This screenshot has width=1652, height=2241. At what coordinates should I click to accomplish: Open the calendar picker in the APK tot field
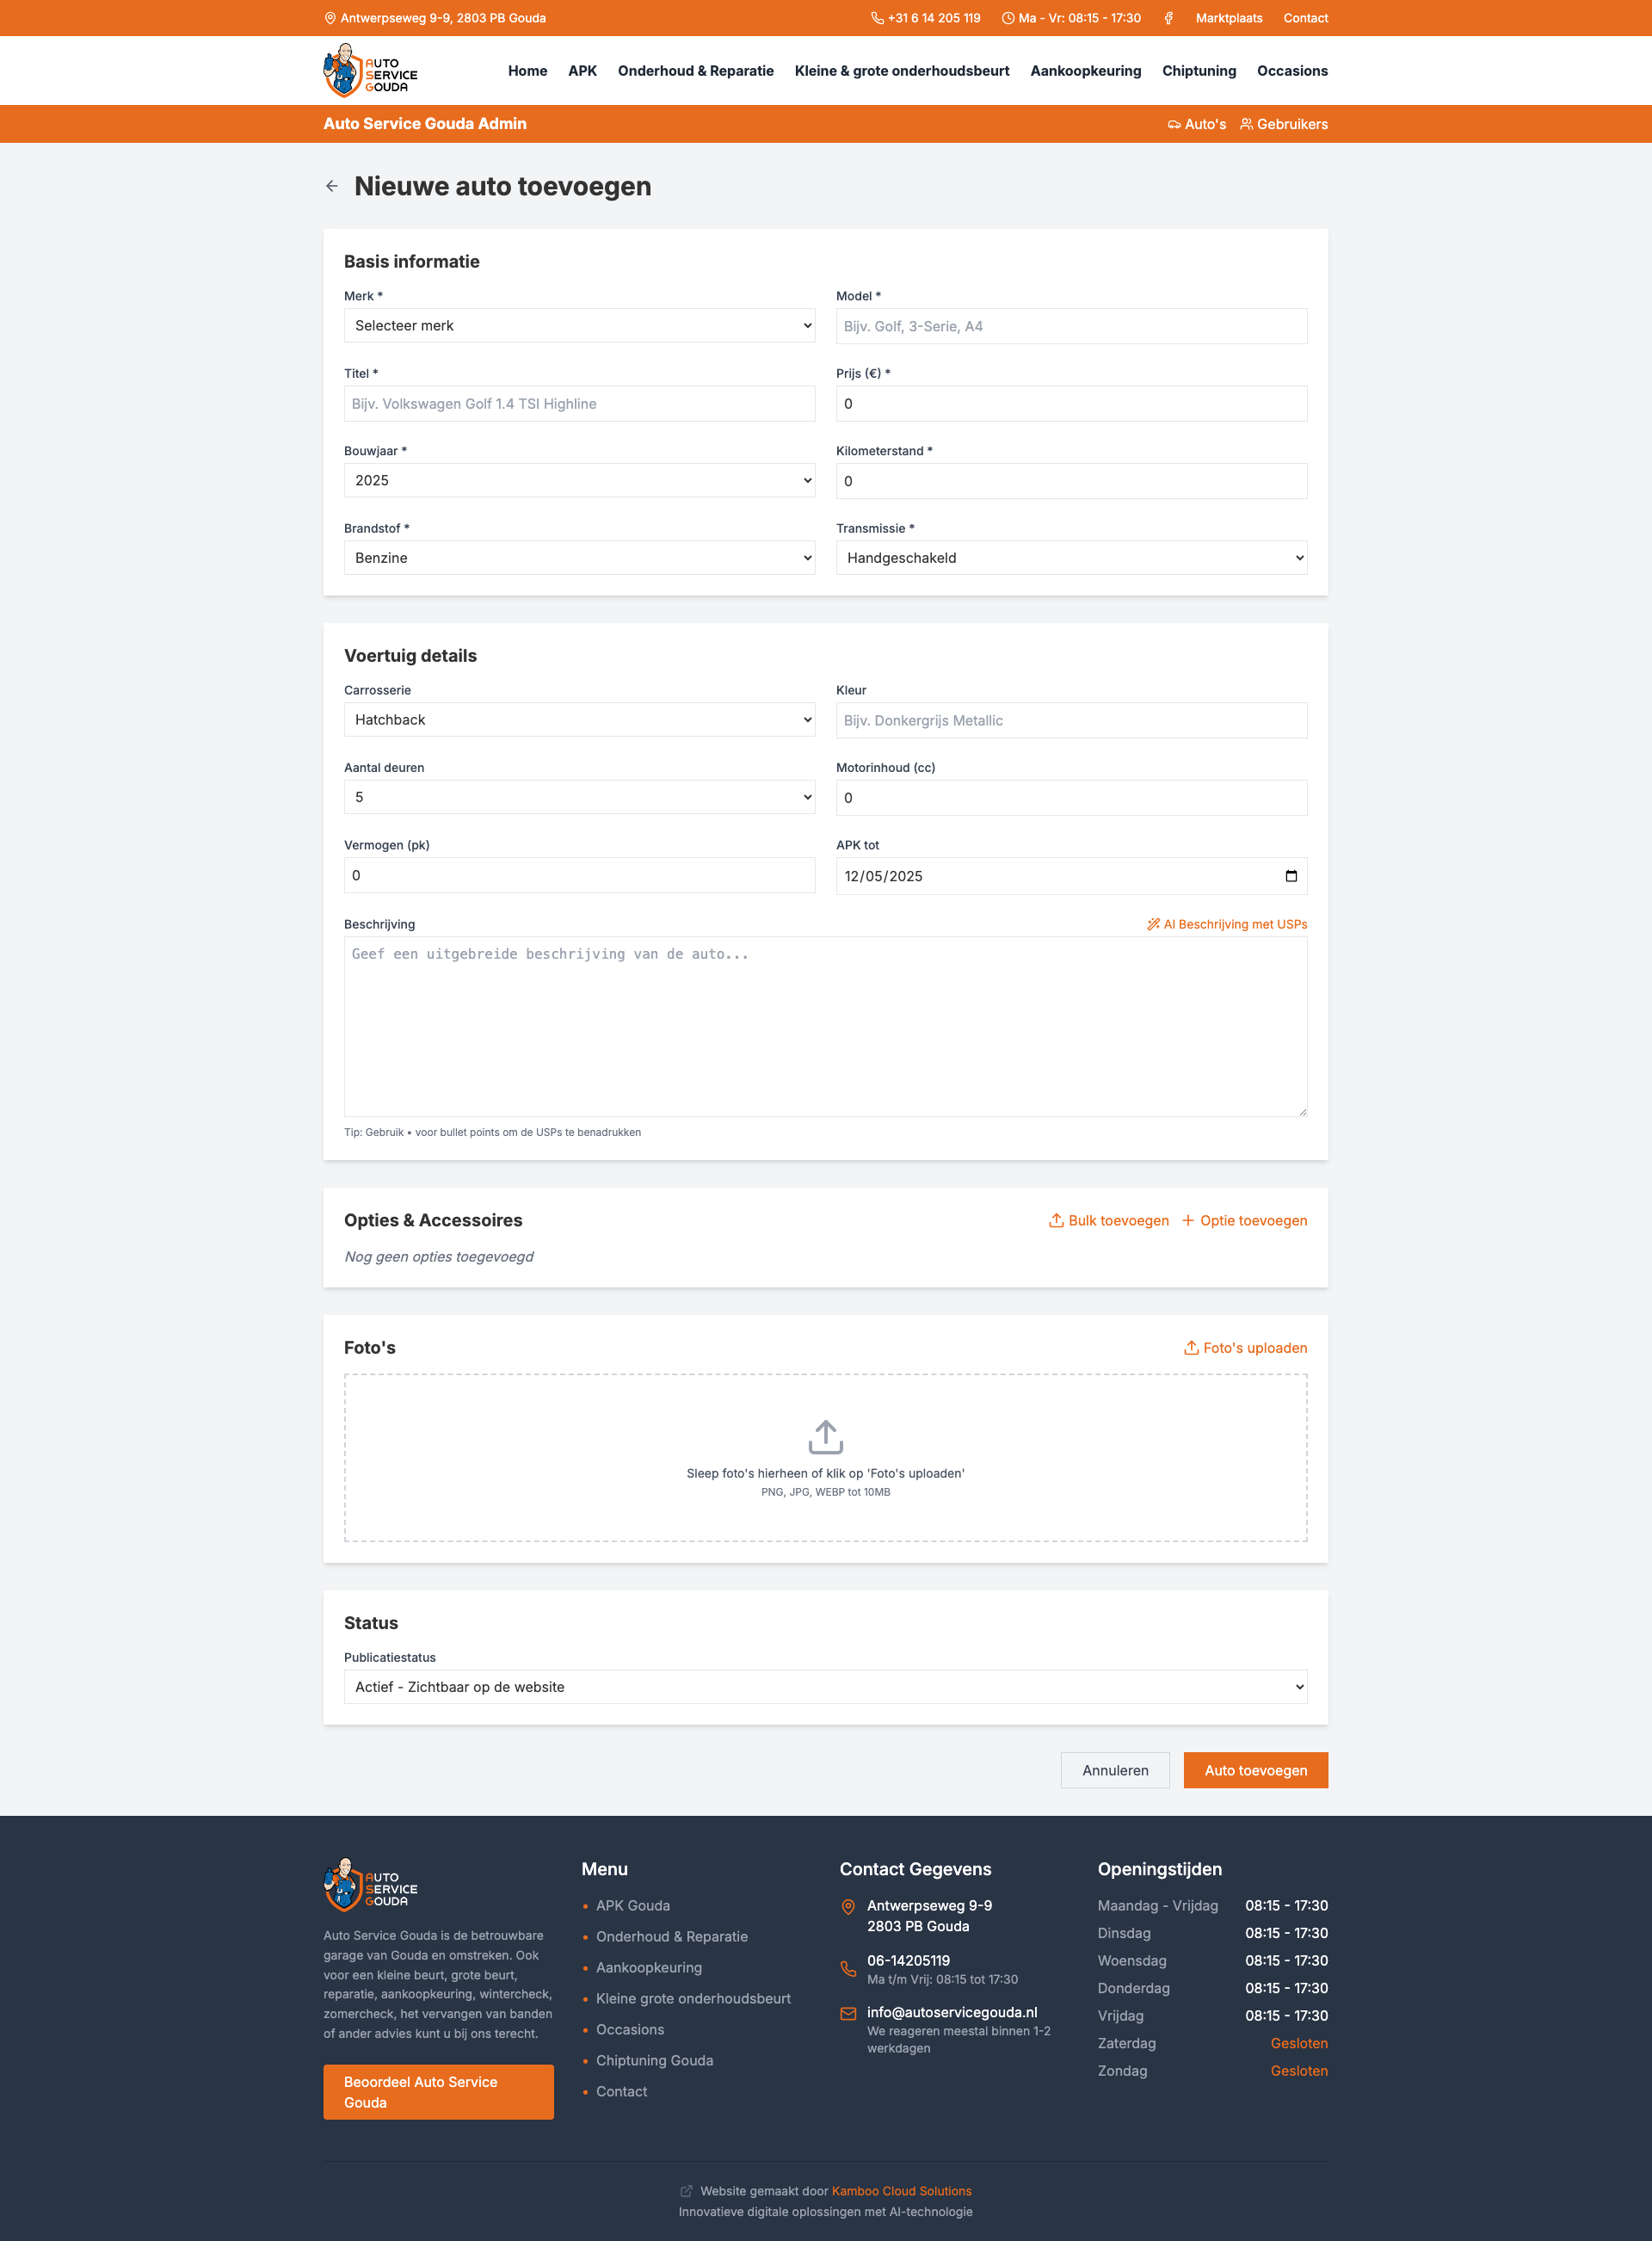(1291, 876)
